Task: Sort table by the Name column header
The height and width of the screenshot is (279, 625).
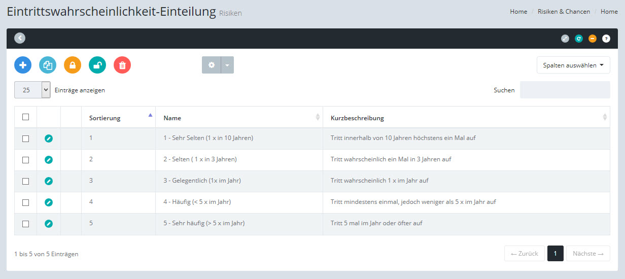Action: (238, 118)
